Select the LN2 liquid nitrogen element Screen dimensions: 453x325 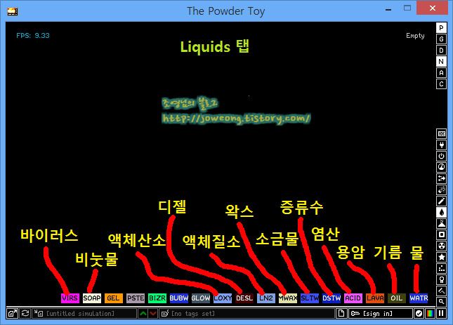point(266,298)
